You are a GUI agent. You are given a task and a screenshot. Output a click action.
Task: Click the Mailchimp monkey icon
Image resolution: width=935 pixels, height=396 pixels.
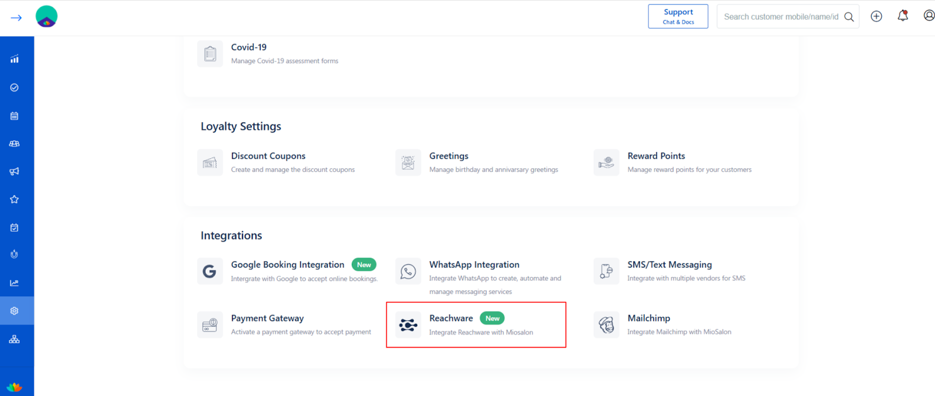(607, 325)
